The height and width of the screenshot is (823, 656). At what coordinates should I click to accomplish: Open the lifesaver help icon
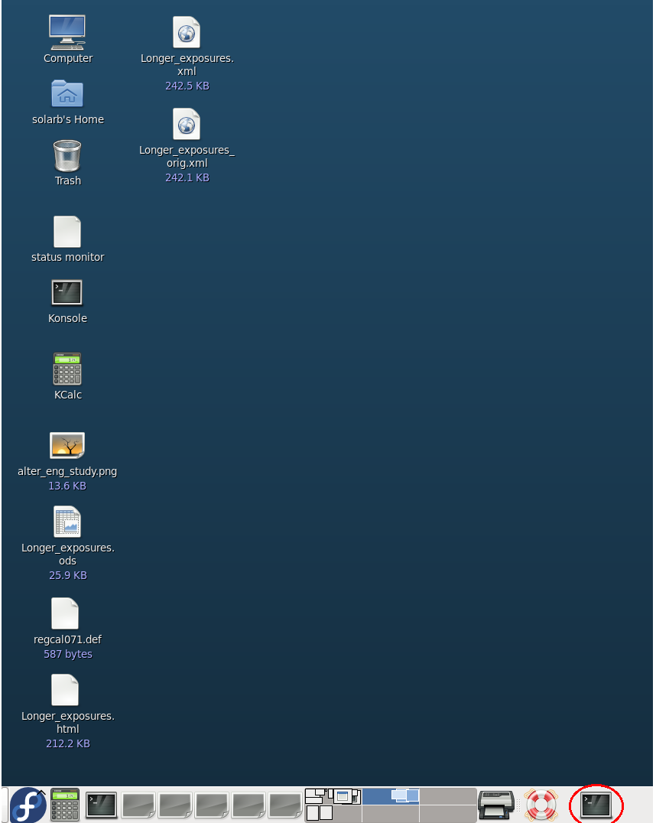coord(541,805)
